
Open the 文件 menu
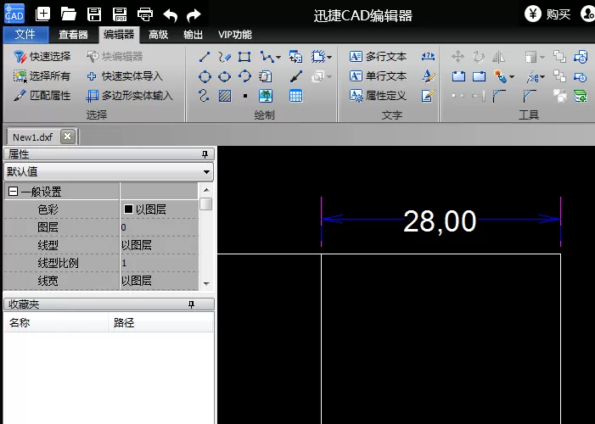[25, 35]
